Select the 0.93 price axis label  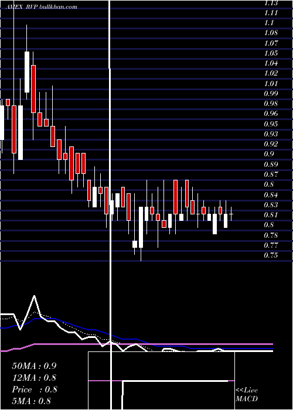(x=271, y=134)
